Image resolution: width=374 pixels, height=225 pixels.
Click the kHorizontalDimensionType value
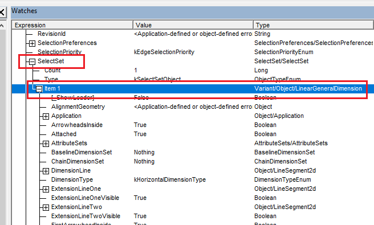[x=169, y=179]
